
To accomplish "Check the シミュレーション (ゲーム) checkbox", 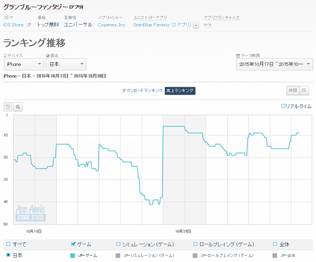I will pos(118,244).
